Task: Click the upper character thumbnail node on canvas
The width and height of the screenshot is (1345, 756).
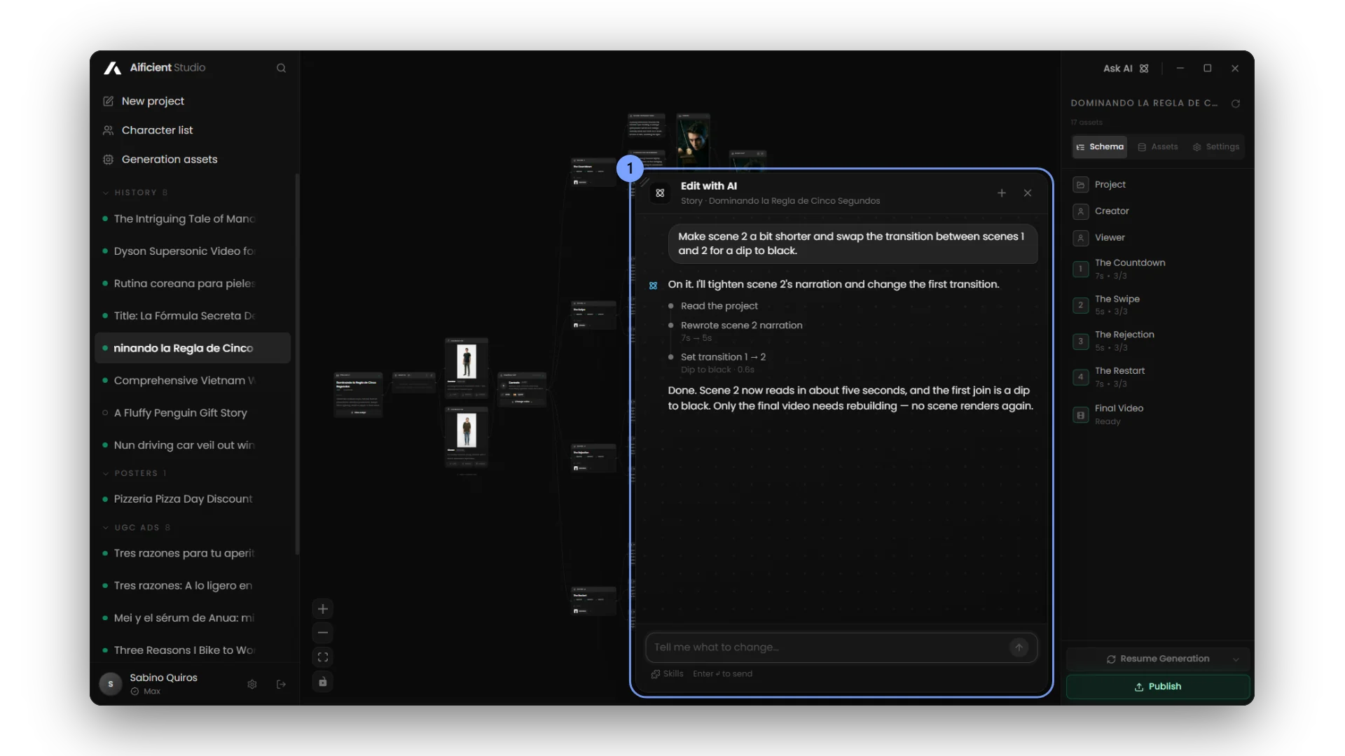Action: click(x=467, y=361)
